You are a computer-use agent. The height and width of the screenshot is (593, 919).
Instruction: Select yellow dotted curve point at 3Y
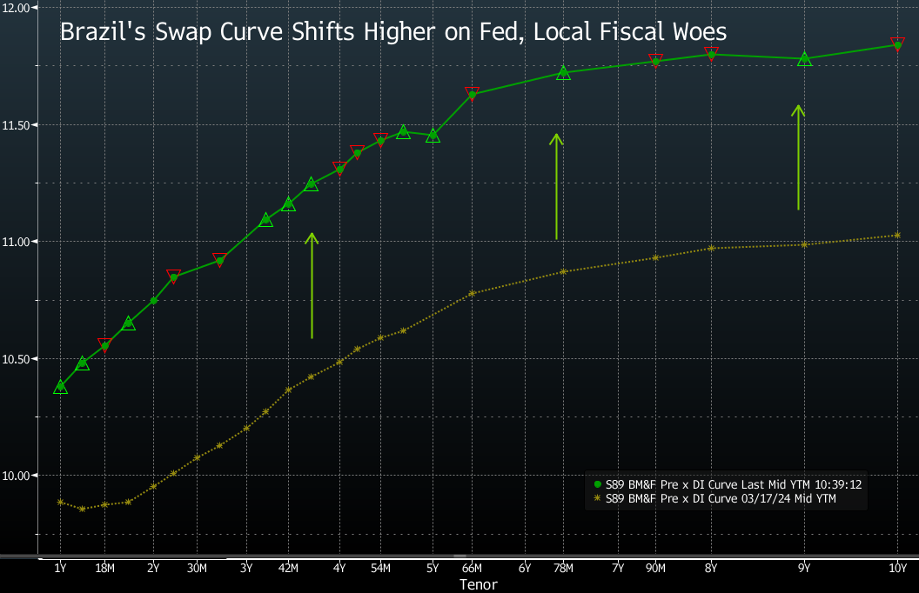[246, 429]
